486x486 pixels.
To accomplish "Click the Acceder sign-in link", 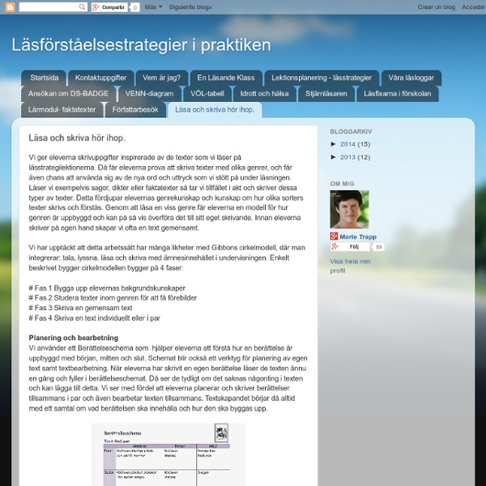I will [473, 6].
